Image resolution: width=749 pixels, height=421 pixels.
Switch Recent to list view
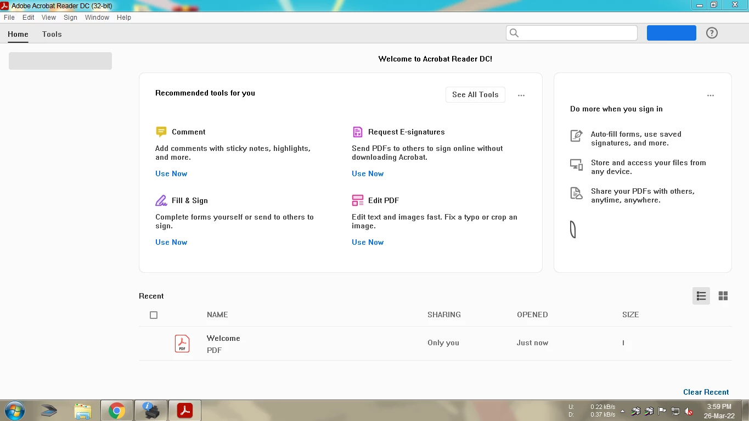(x=701, y=296)
